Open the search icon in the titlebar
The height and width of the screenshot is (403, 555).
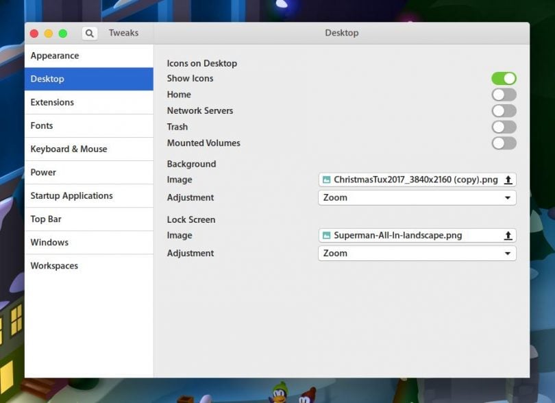pyautogui.click(x=89, y=32)
